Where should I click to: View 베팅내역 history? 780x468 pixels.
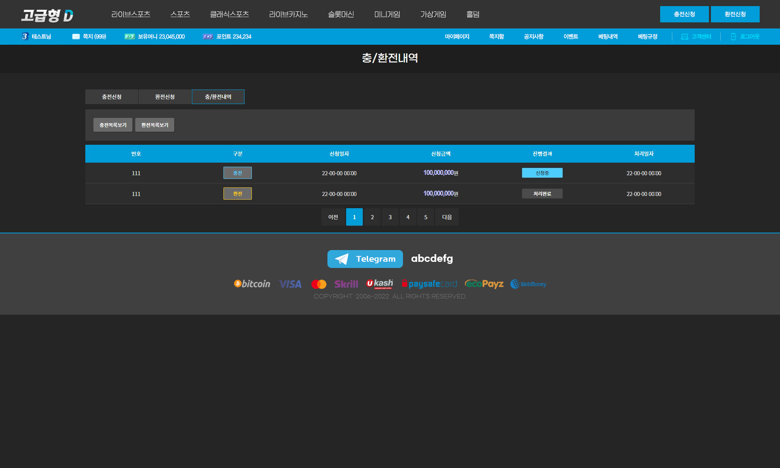click(x=608, y=37)
